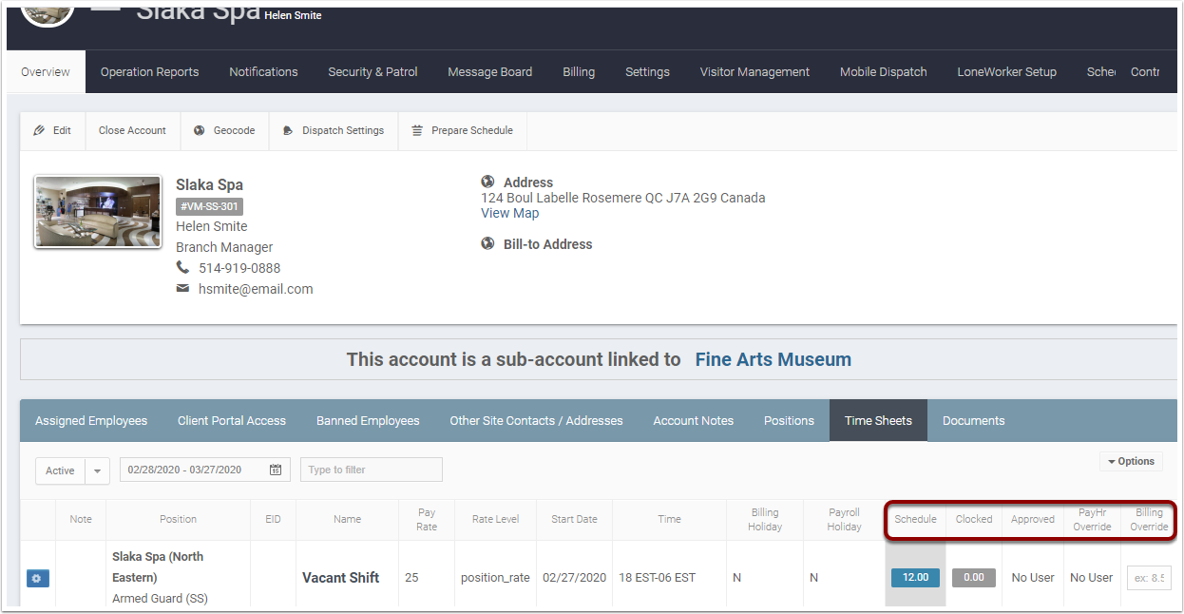Image resolution: width=1184 pixels, height=614 pixels.
Task: Click the Fine Arts Museum link
Action: (x=773, y=359)
